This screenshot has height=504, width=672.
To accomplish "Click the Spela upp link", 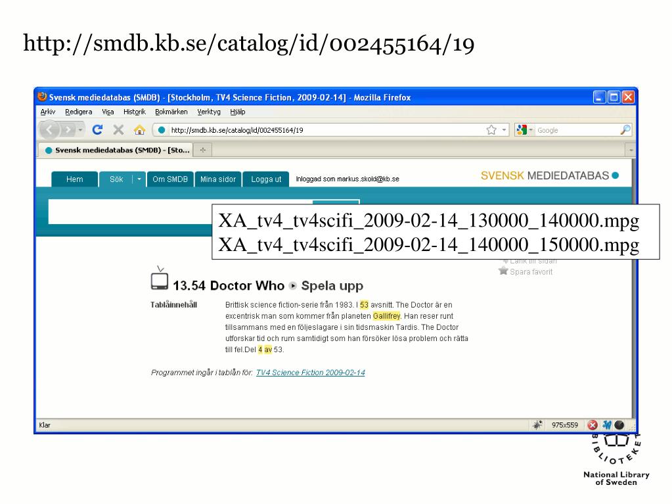I will pos(332,285).
